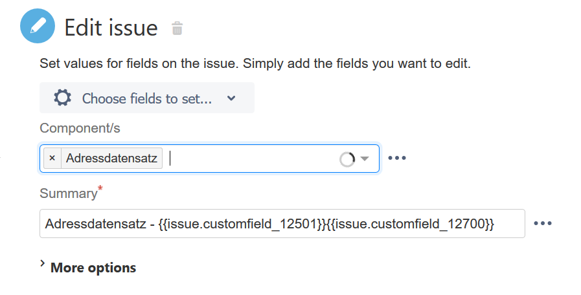581x295 pixels.
Task: Select the Adressdatensatz component tag
Action: 111,158
